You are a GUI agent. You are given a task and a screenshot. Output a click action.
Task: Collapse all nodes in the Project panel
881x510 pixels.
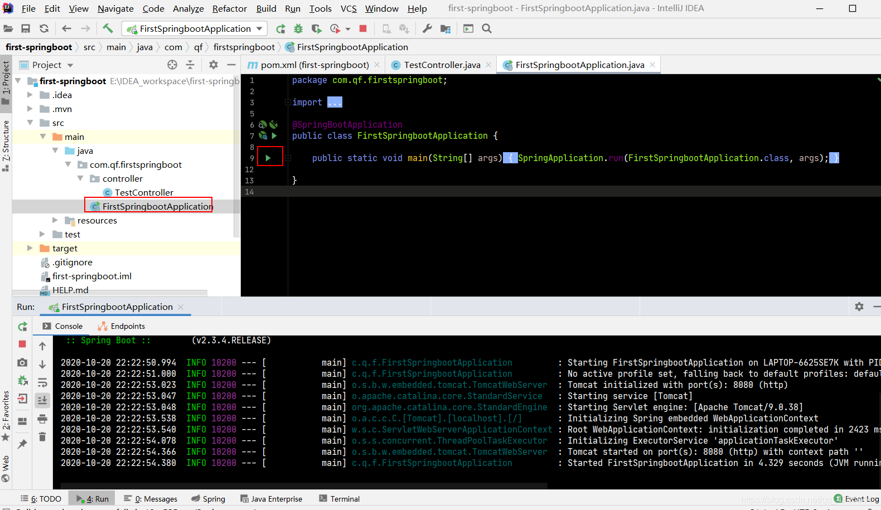pyautogui.click(x=190, y=65)
